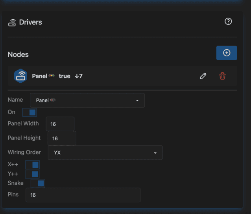Edit the Panel node with pencil icon

click(x=203, y=76)
